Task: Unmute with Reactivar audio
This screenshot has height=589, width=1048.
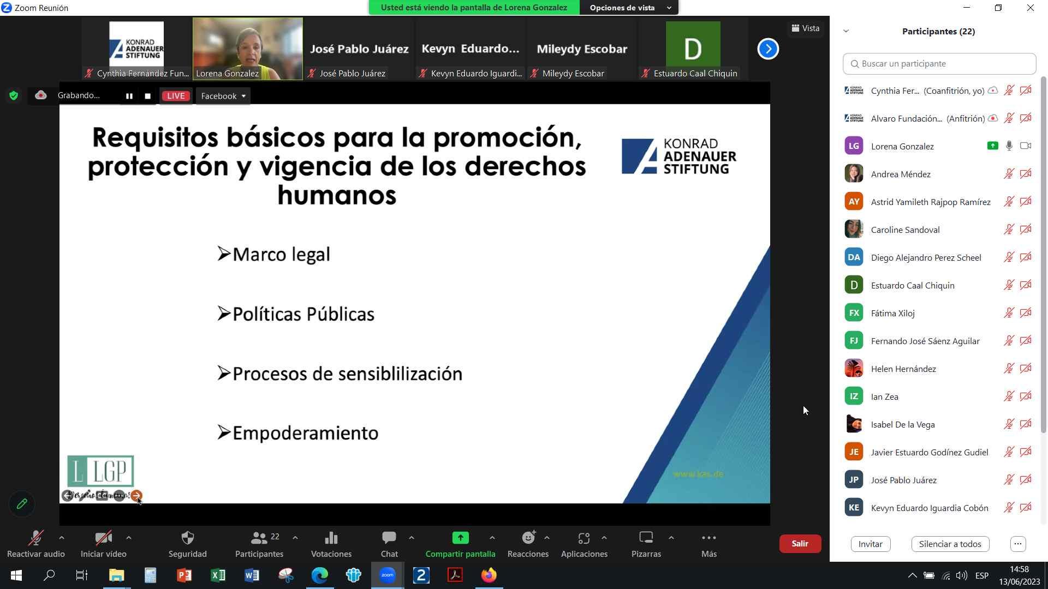Action: tap(35, 538)
